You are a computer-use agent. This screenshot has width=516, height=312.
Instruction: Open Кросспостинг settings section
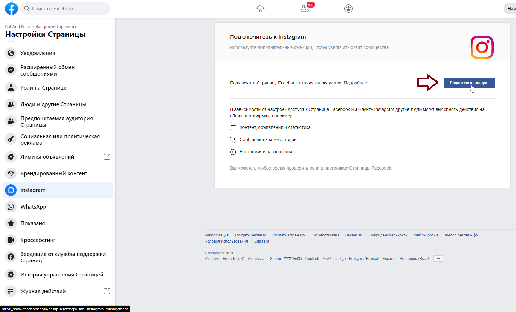(38, 240)
